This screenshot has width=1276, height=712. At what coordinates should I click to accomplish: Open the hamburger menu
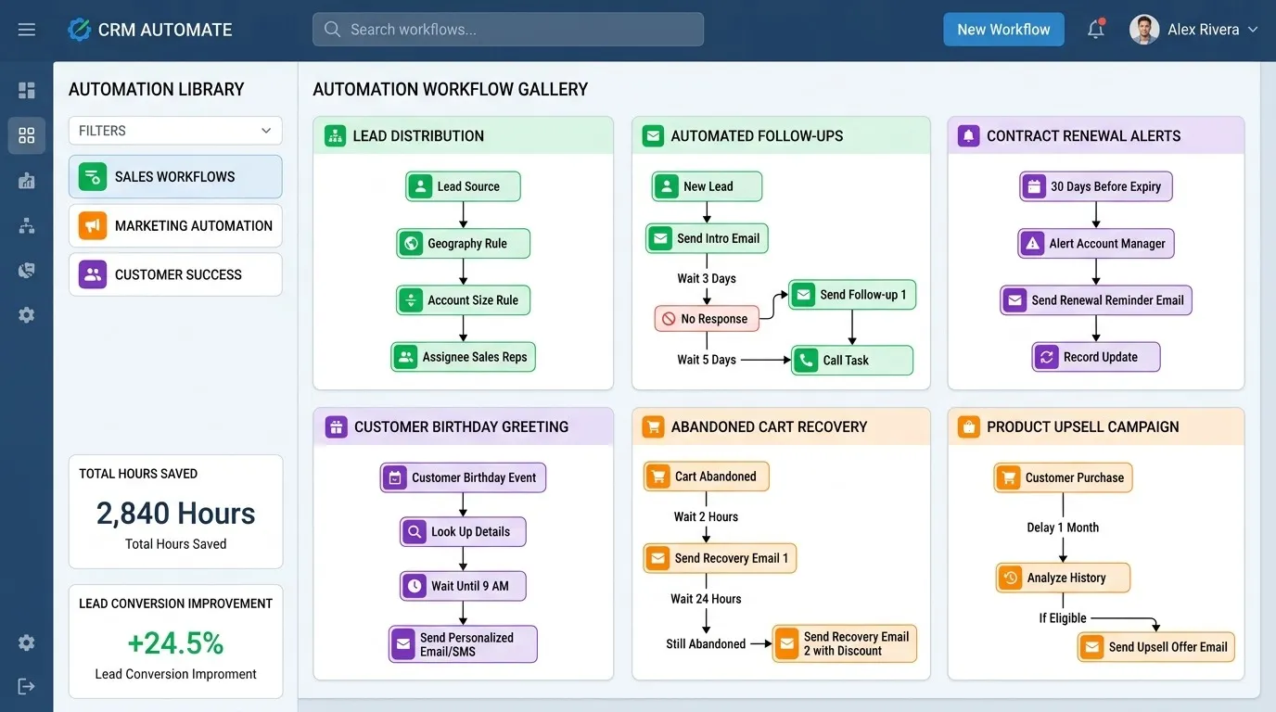click(x=26, y=30)
